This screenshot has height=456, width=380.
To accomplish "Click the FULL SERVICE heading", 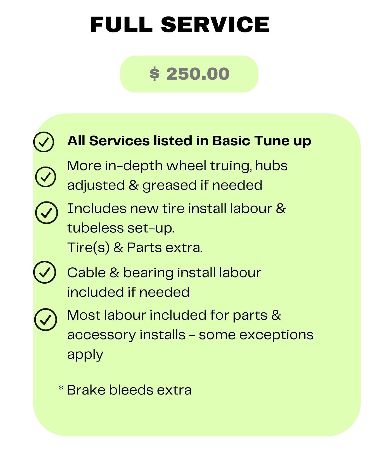I will coord(180,25).
